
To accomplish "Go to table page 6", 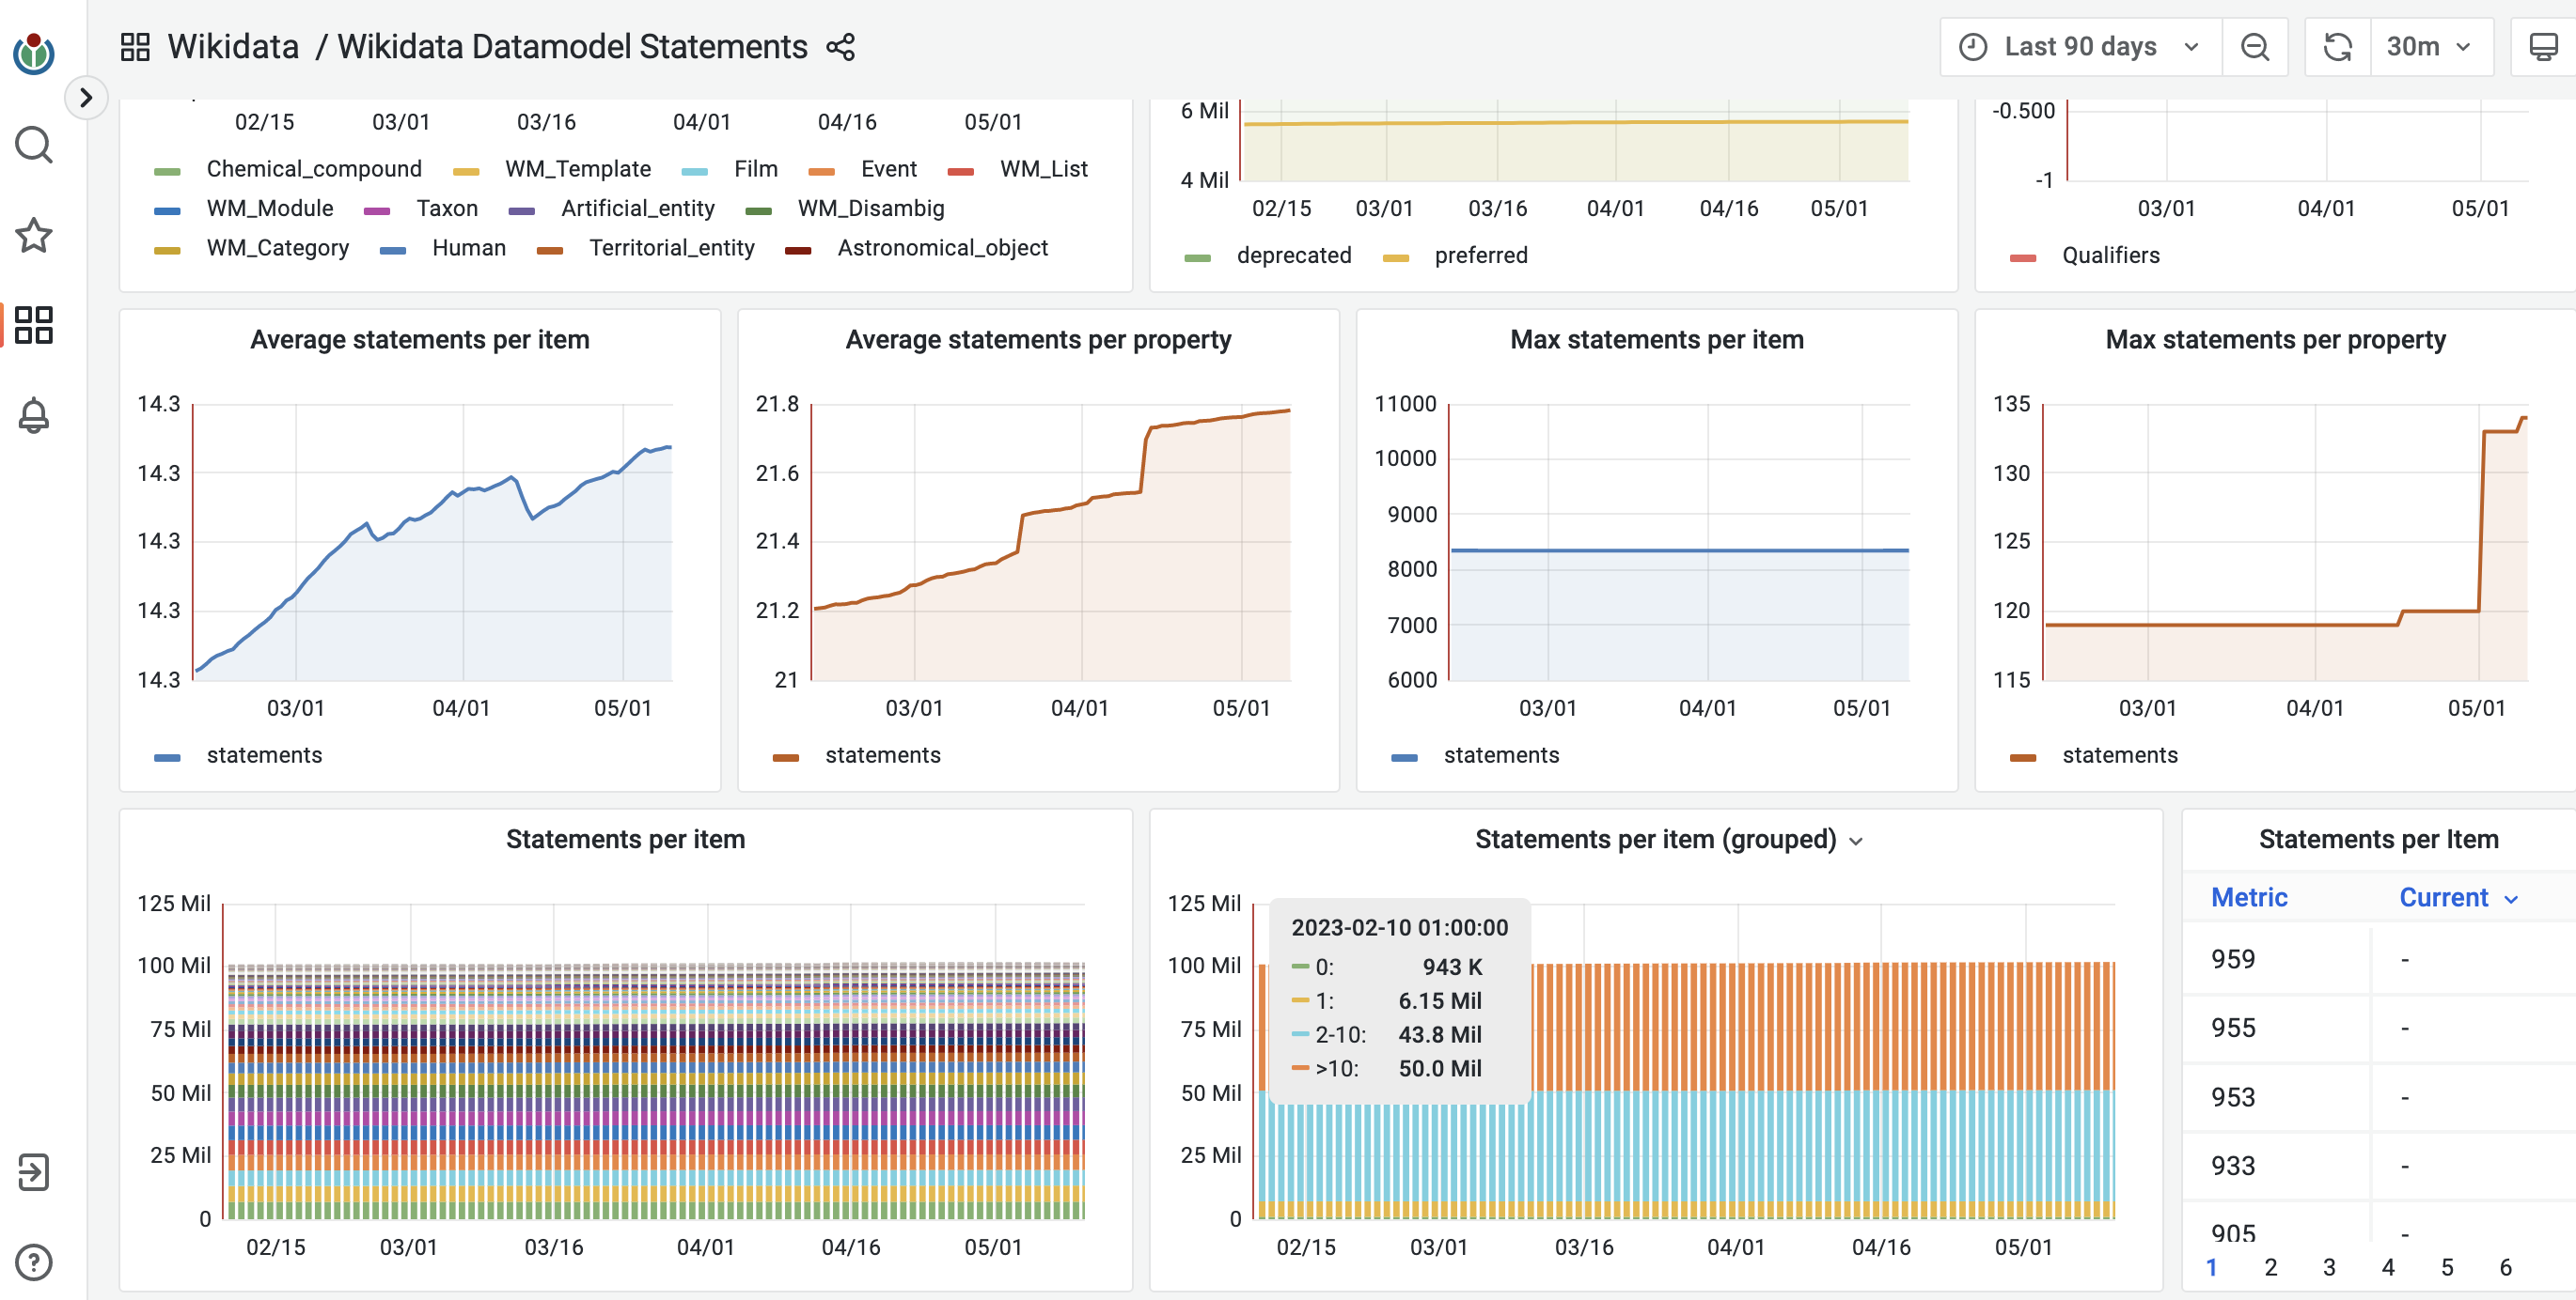I will [x=2506, y=1267].
